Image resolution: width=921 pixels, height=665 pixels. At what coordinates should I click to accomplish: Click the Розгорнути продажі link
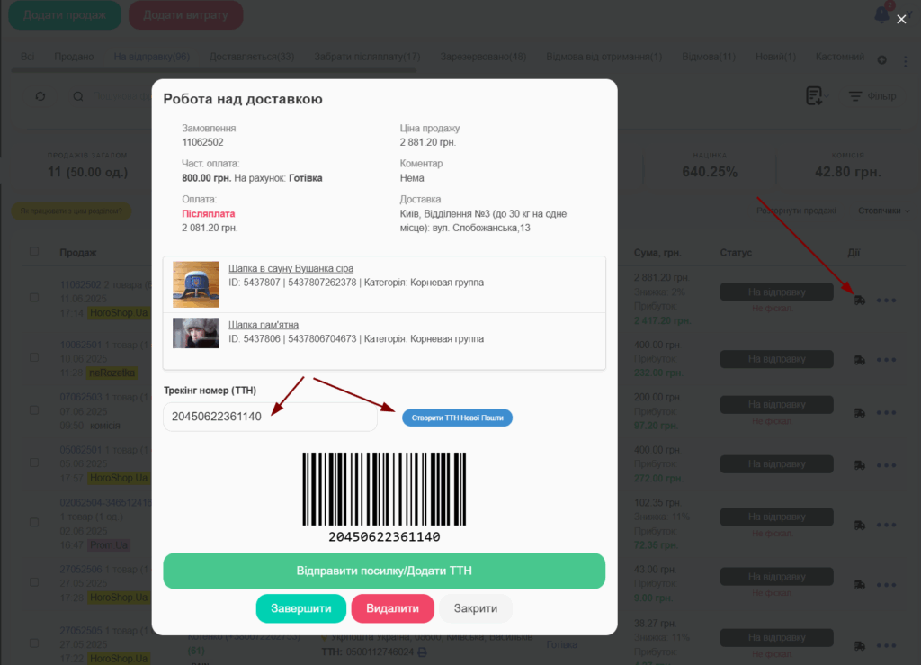796,211
